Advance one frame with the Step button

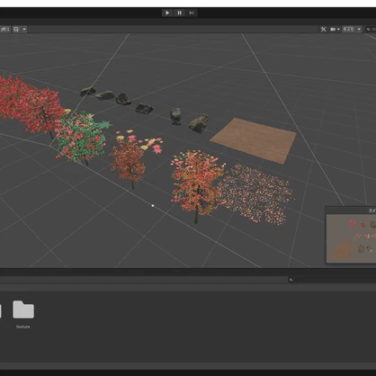(x=192, y=13)
